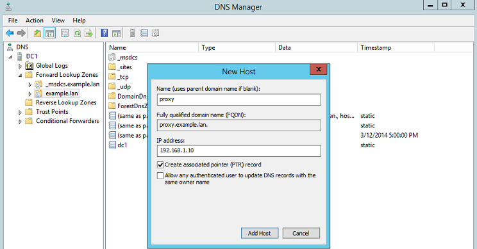Minimize the DNS Manager window

point(430,5)
